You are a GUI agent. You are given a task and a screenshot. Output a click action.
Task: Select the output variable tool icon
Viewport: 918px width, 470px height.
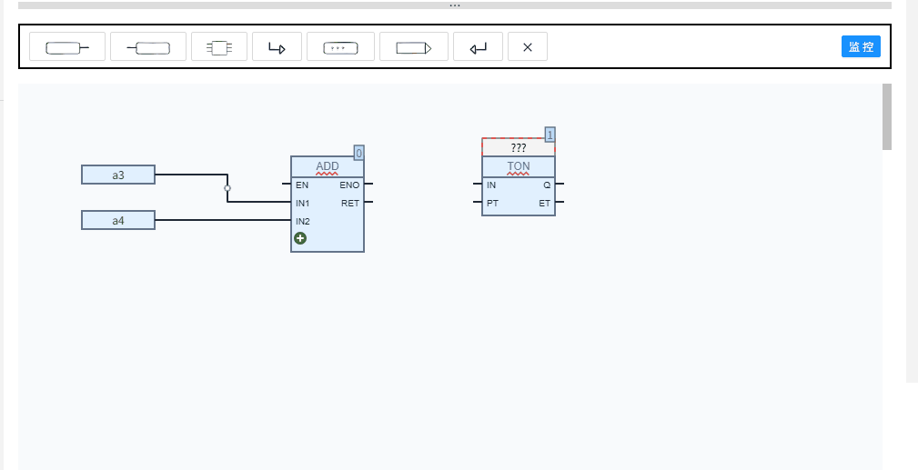[148, 47]
